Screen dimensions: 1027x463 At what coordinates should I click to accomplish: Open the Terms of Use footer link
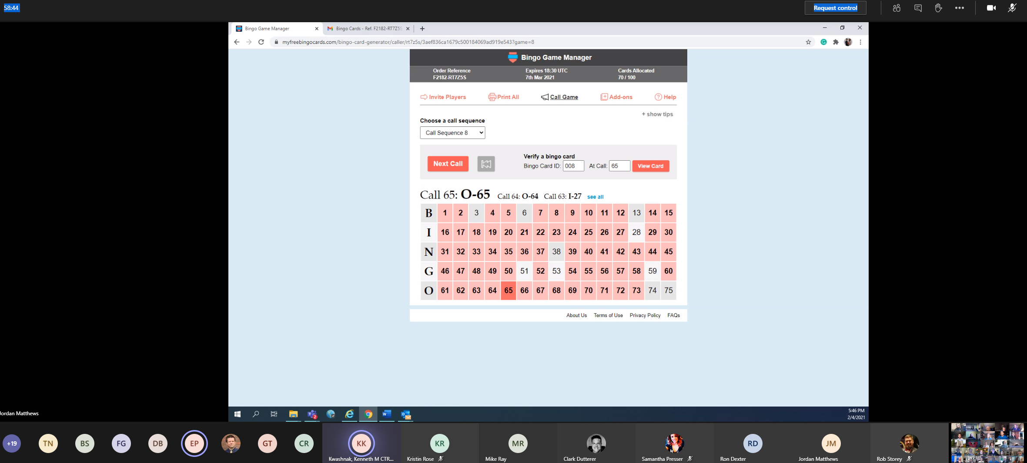click(x=608, y=315)
